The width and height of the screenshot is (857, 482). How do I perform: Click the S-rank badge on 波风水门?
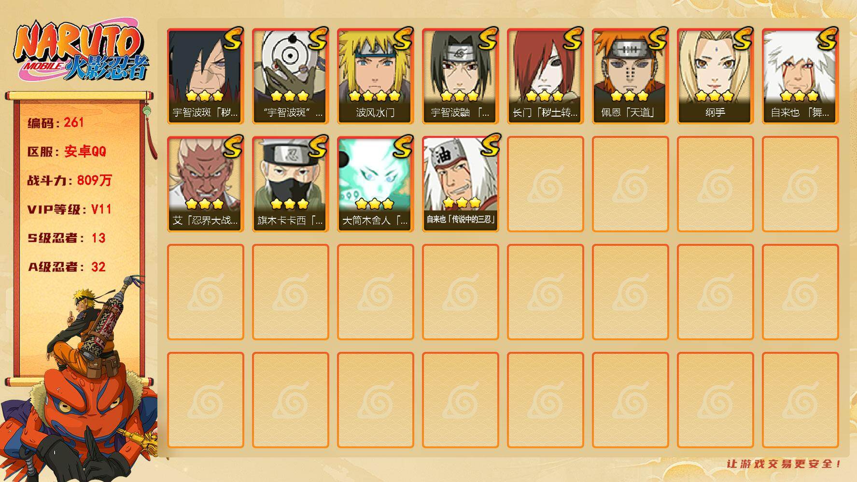point(402,39)
